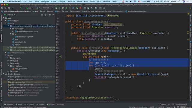
Task: Open the Gradle side panel tab
Action: (x=191, y=18)
